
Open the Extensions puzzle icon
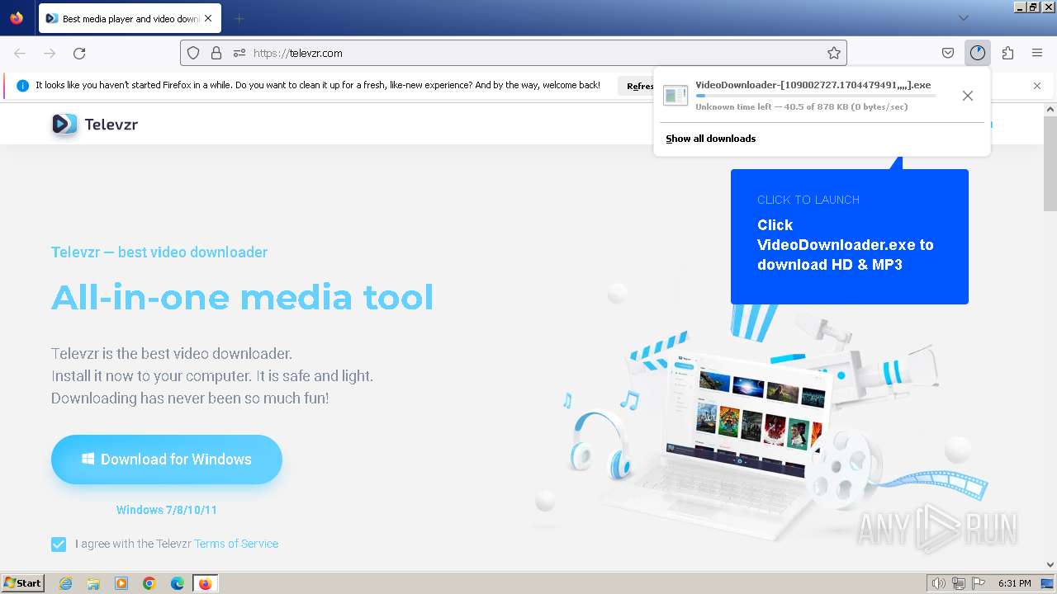(1007, 53)
